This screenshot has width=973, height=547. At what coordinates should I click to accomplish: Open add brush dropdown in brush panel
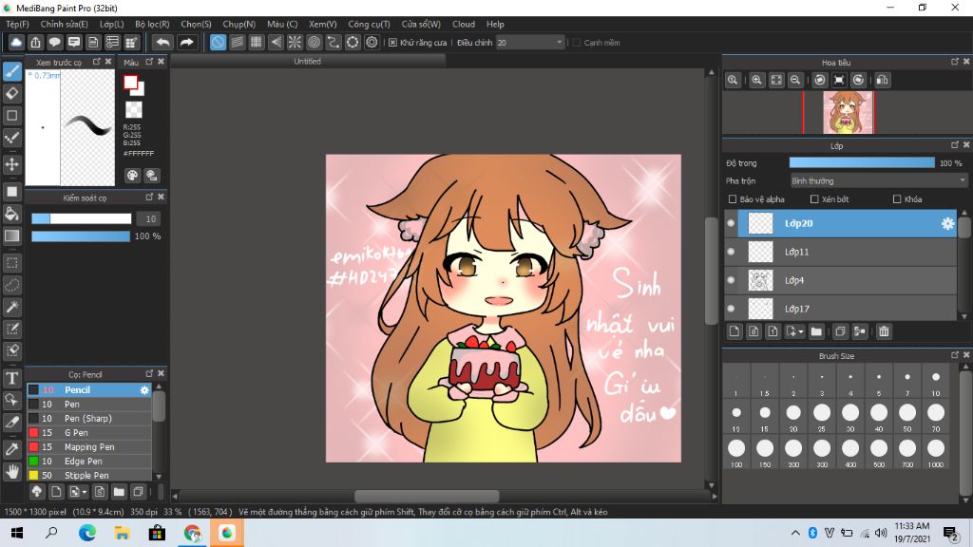[85, 492]
